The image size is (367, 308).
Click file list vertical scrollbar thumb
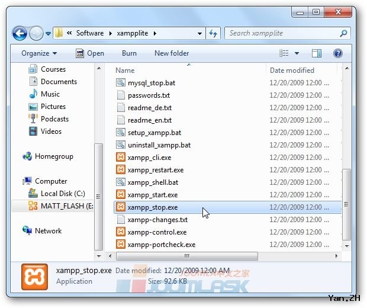(x=347, y=204)
